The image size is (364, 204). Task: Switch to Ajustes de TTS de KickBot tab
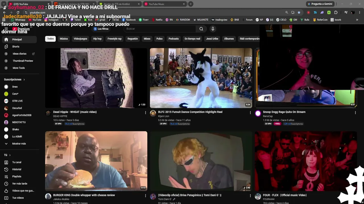(x=119, y=4)
